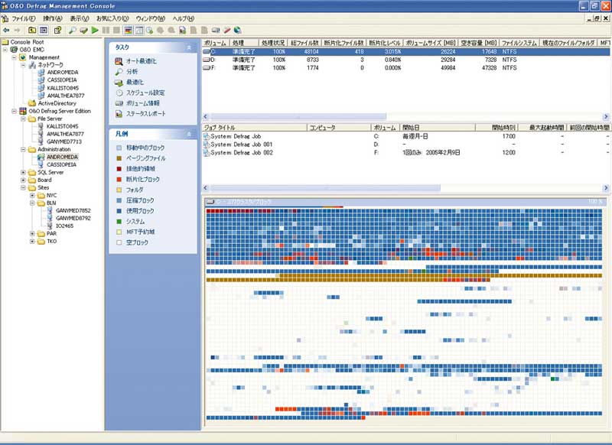The width and height of the screenshot is (612, 445).
Task: Click the Stop button in the toolbar
Action: click(117, 30)
